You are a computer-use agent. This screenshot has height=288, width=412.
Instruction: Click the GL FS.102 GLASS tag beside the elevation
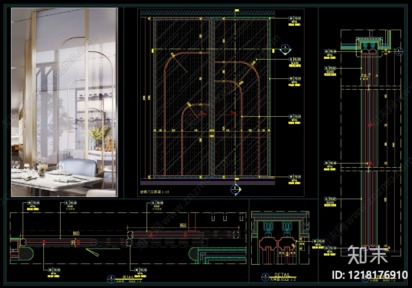[x=295, y=62]
